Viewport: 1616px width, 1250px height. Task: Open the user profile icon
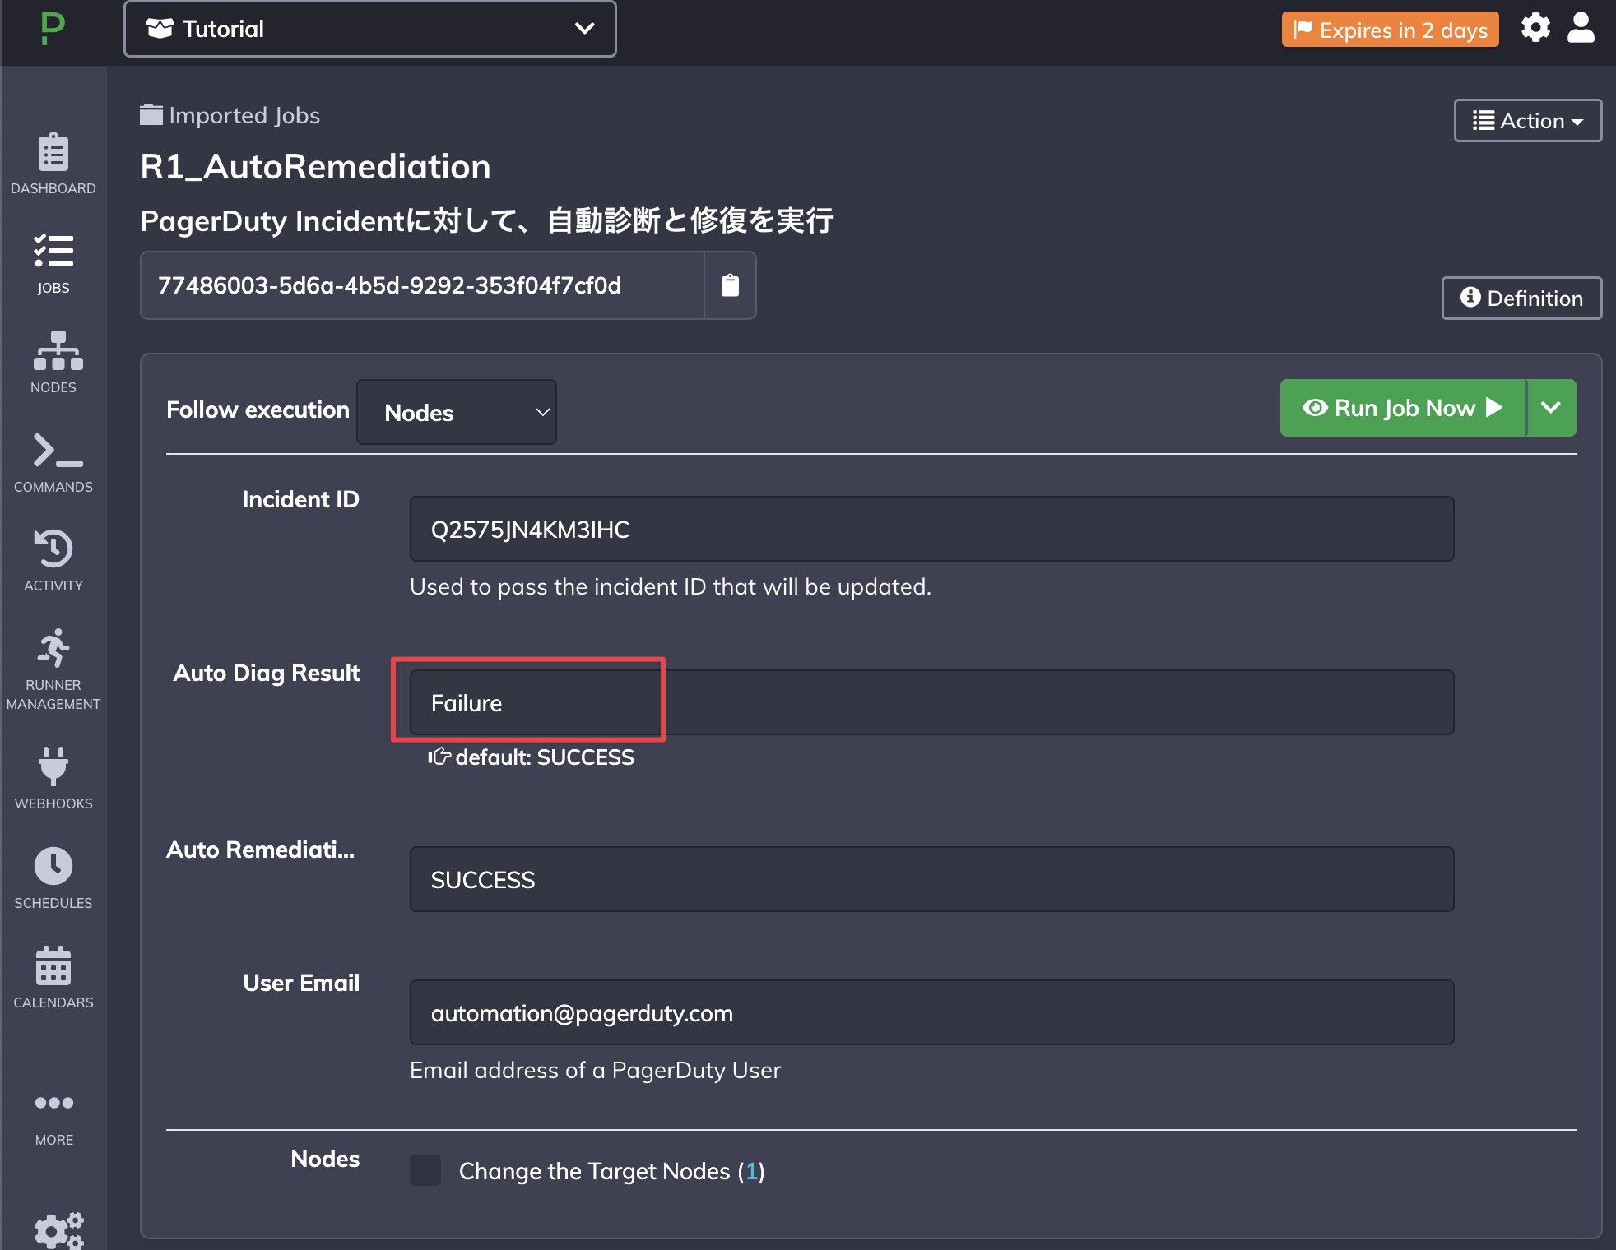(x=1581, y=28)
